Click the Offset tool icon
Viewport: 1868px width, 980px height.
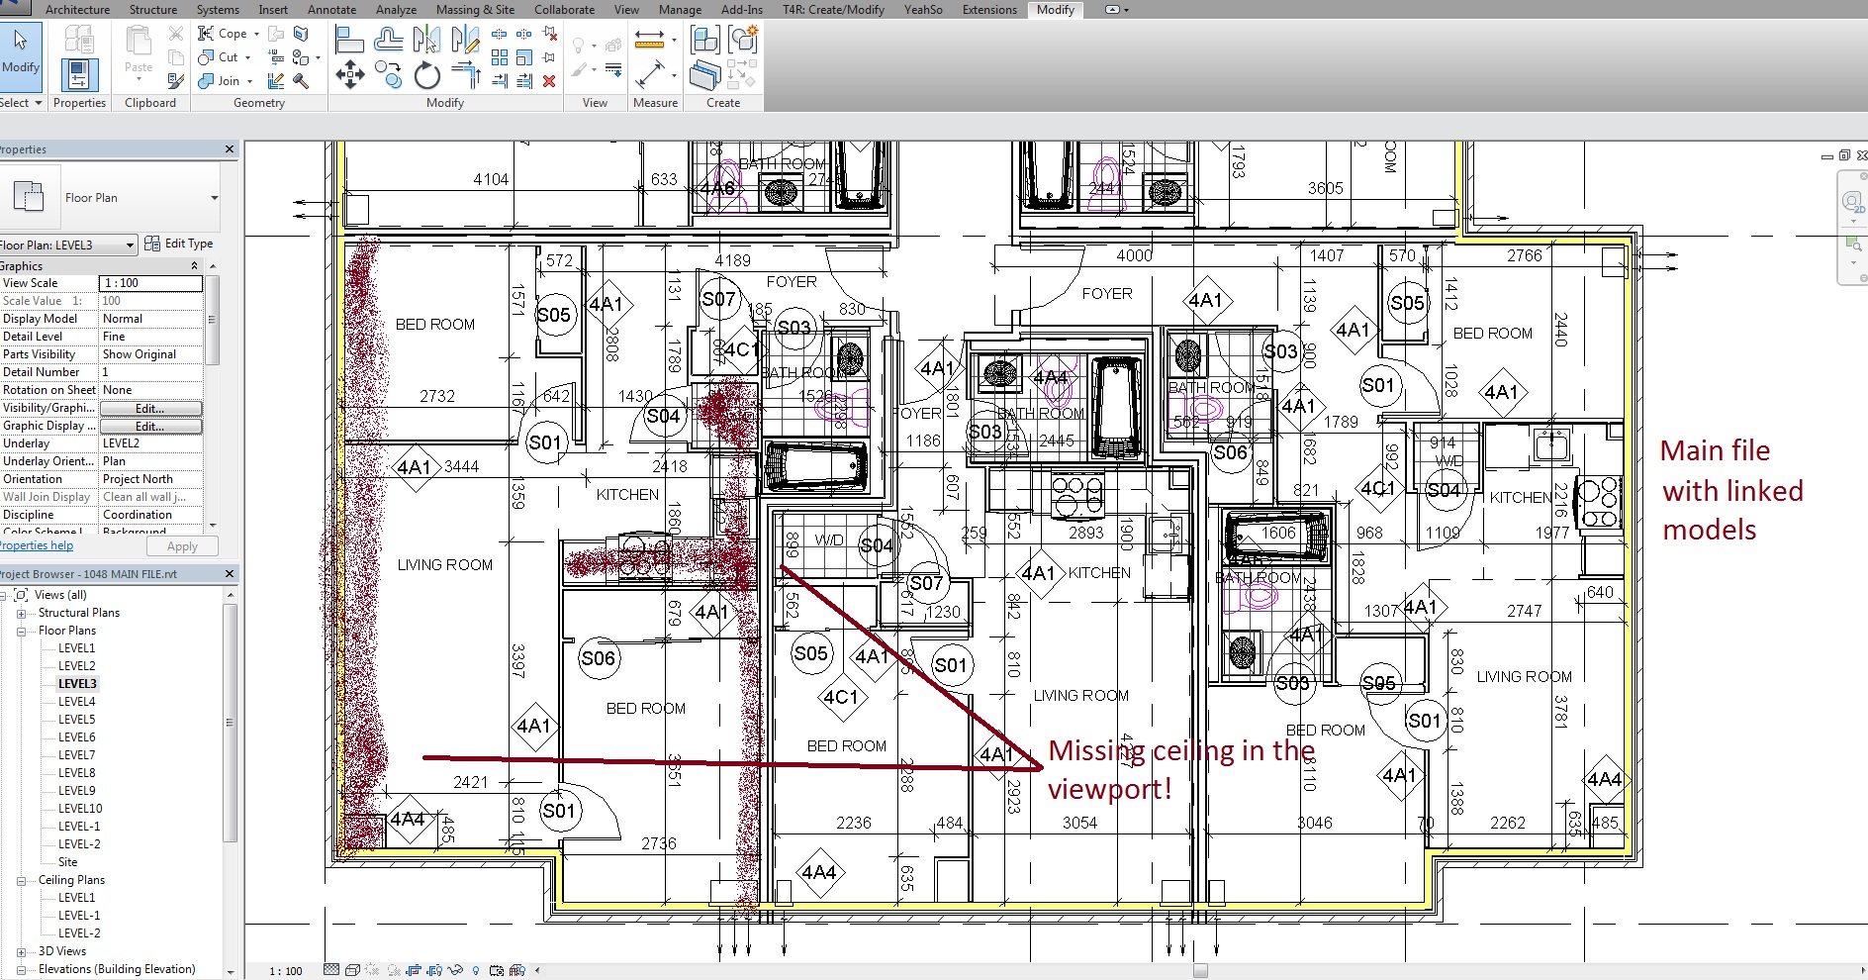(x=388, y=40)
